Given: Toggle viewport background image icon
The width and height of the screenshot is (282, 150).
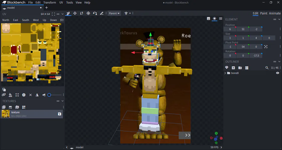Looking at the screenshot, I should [x=208, y=18].
